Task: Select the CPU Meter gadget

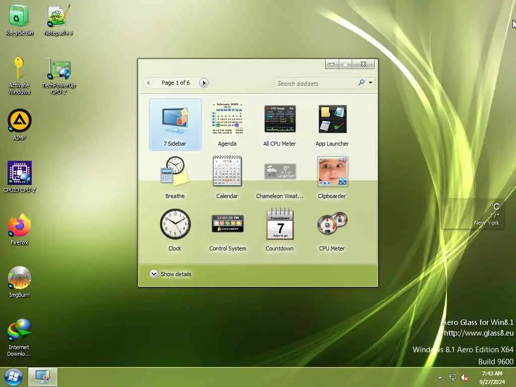Action: pyautogui.click(x=332, y=232)
